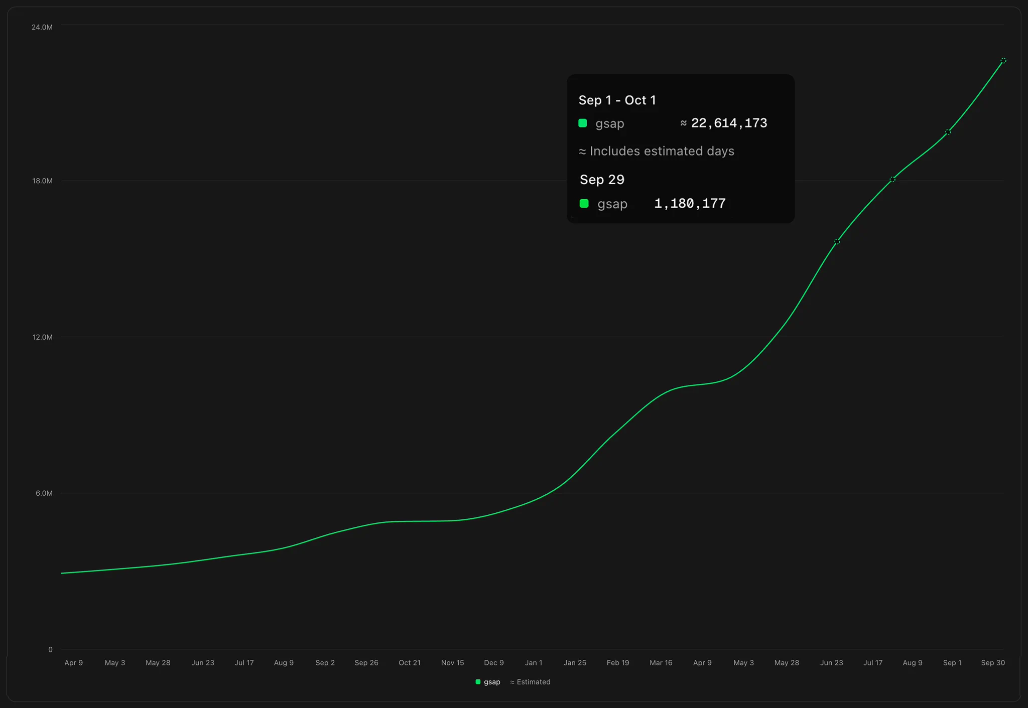The height and width of the screenshot is (708, 1028).
Task: Click the gsap legend label
Action: tap(492, 682)
